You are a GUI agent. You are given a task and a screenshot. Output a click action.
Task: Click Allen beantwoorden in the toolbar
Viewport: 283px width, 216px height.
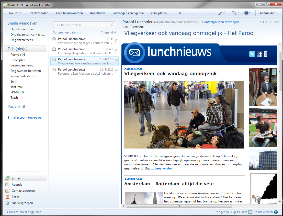(69, 13)
